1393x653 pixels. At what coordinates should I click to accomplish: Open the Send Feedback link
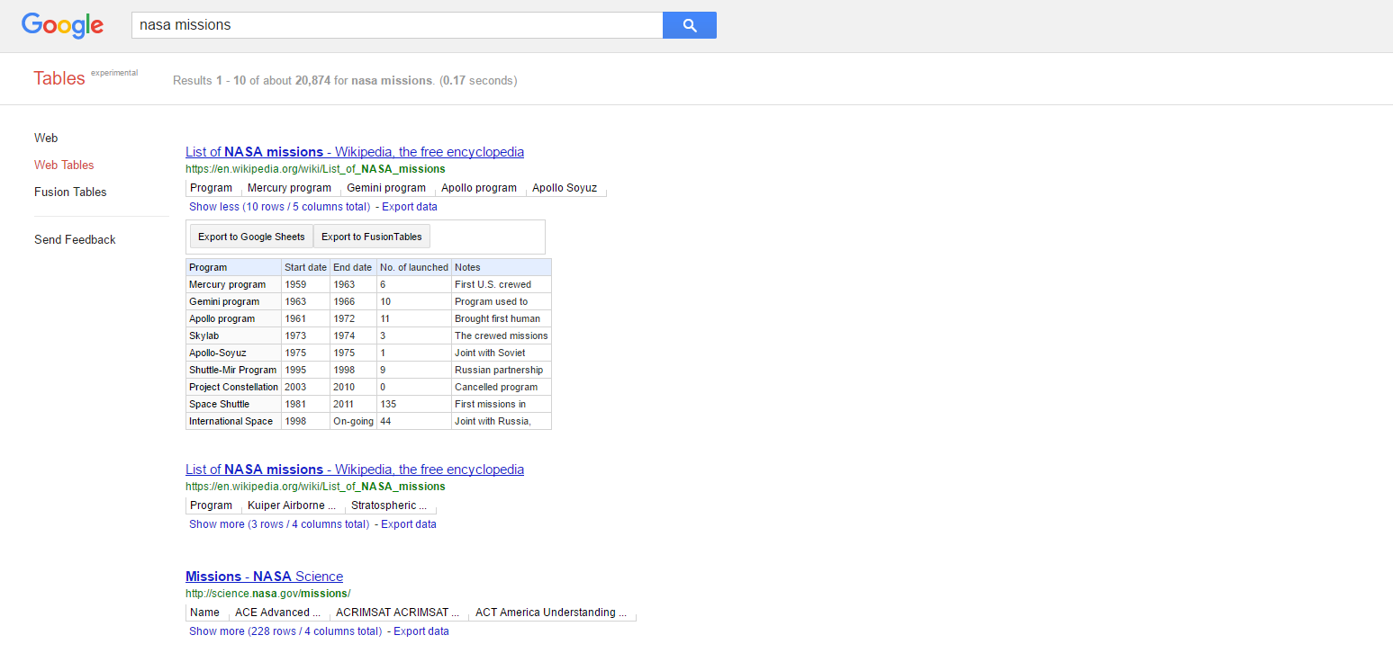75,239
